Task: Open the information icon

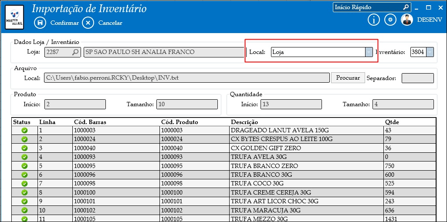Action: [374, 20]
